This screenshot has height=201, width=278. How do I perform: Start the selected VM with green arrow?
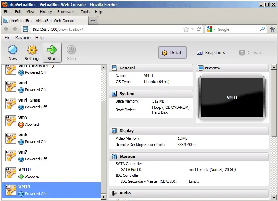tap(52, 50)
